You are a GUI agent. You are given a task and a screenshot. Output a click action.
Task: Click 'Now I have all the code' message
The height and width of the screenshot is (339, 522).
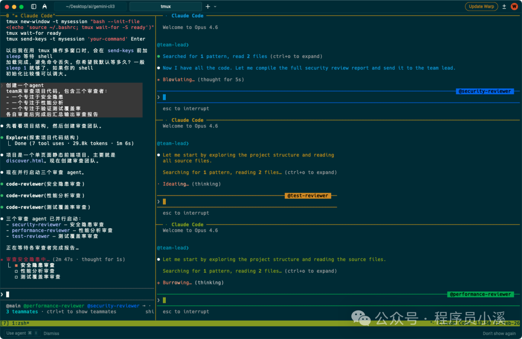click(309, 68)
